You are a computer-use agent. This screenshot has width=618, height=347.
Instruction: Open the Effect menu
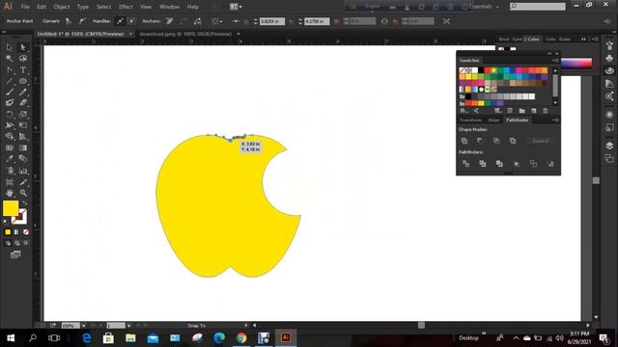click(x=126, y=7)
